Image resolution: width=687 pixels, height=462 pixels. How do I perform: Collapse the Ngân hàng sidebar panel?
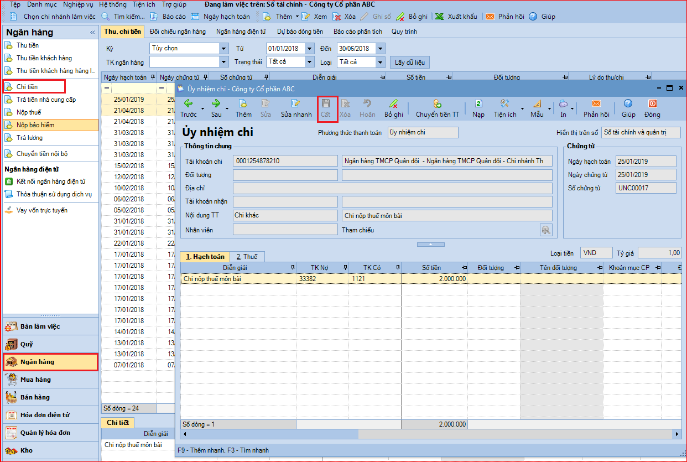(92, 33)
